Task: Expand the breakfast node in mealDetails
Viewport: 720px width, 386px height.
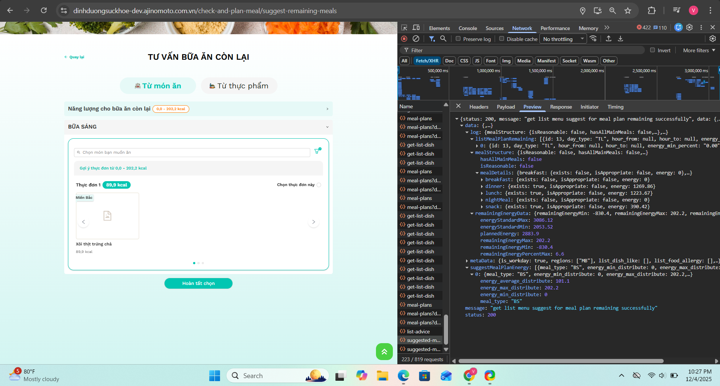Action: (x=482, y=180)
